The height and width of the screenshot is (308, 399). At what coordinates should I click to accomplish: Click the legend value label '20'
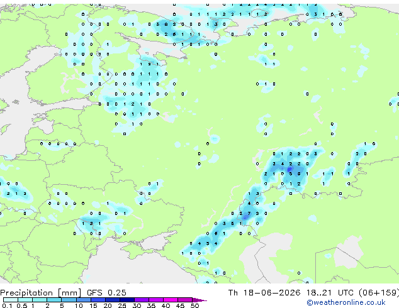108,305
